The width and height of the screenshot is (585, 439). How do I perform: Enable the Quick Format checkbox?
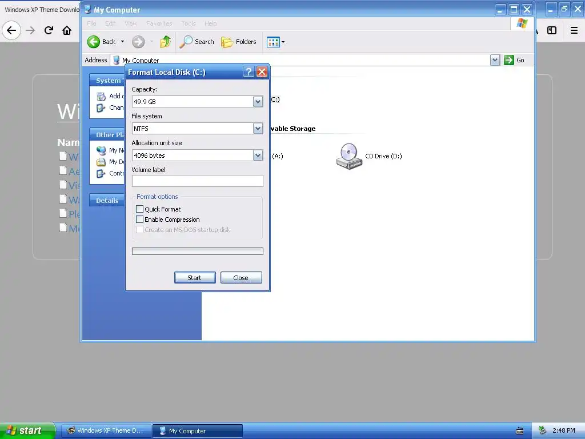140,209
